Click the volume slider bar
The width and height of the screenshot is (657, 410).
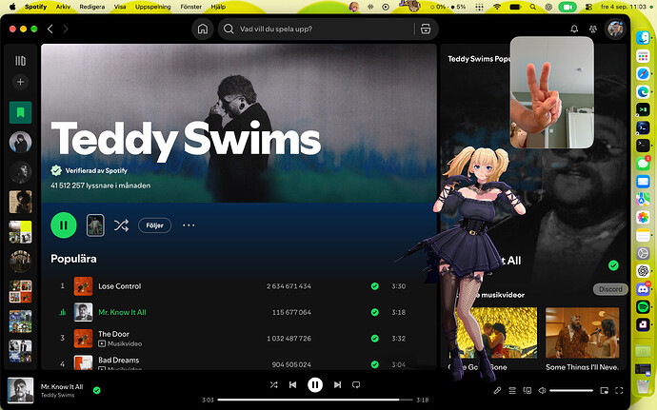pyautogui.click(x=571, y=390)
